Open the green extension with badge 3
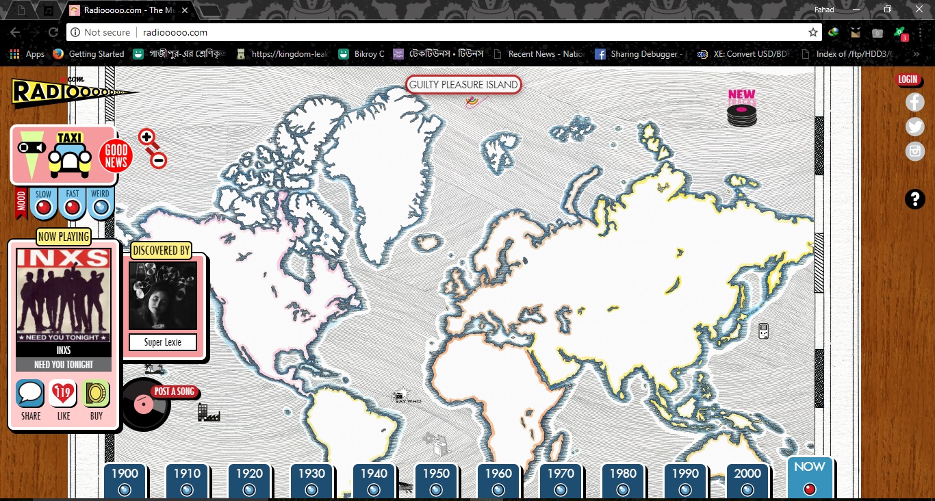The image size is (935, 501). [x=901, y=32]
